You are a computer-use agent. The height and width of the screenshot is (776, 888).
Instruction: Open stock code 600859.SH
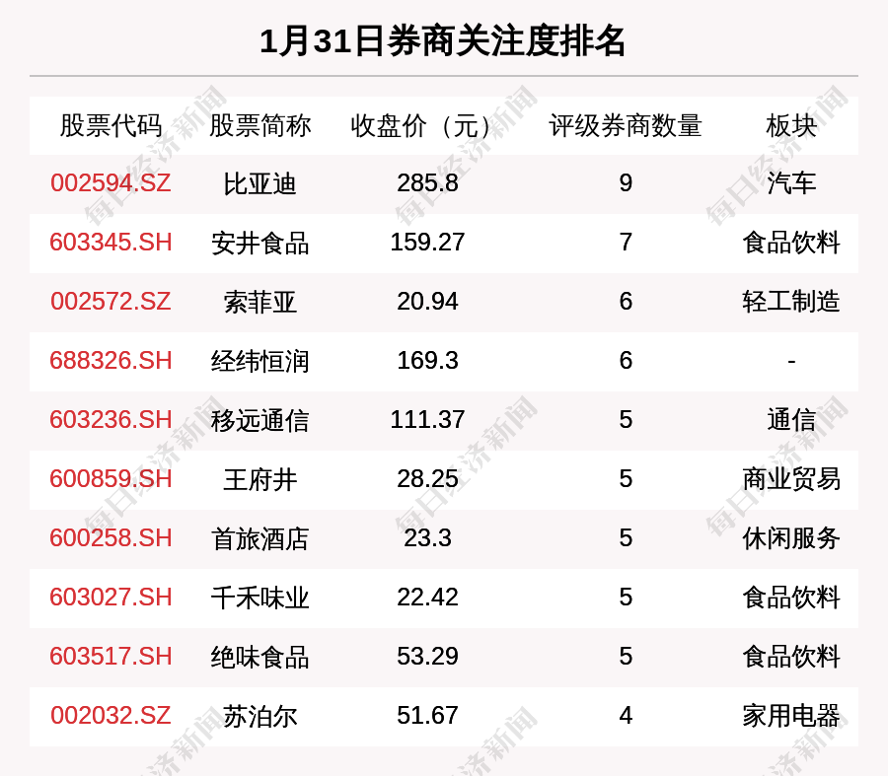click(x=111, y=479)
